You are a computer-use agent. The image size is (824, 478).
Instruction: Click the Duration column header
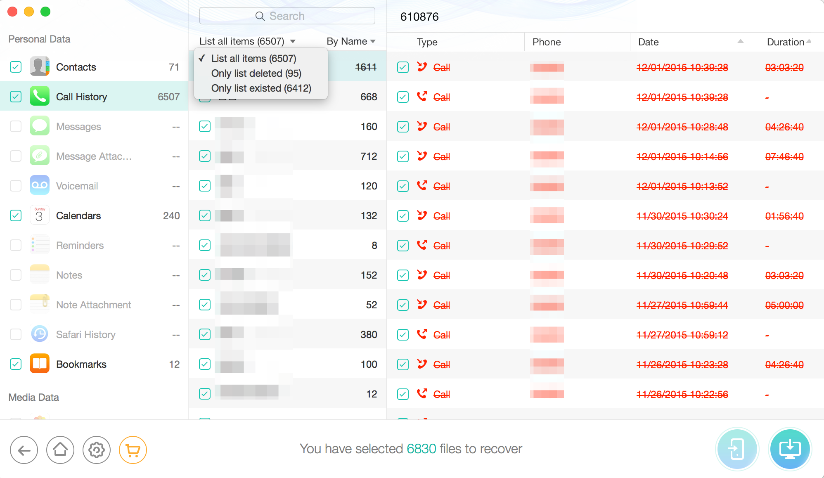point(785,42)
